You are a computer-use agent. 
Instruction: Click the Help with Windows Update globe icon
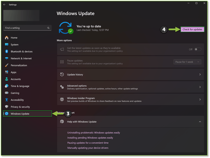tap(62, 122)
